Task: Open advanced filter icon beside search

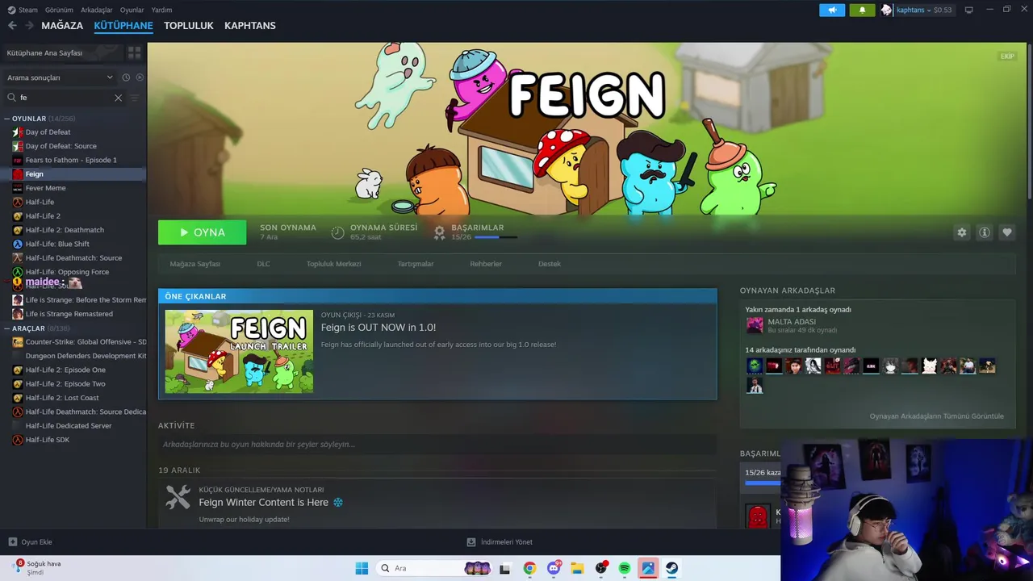Action: pyautogui.click(x=135, y=98)
